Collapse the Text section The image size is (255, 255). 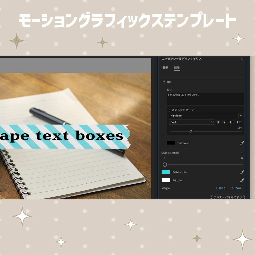click(x=164, y=82)
